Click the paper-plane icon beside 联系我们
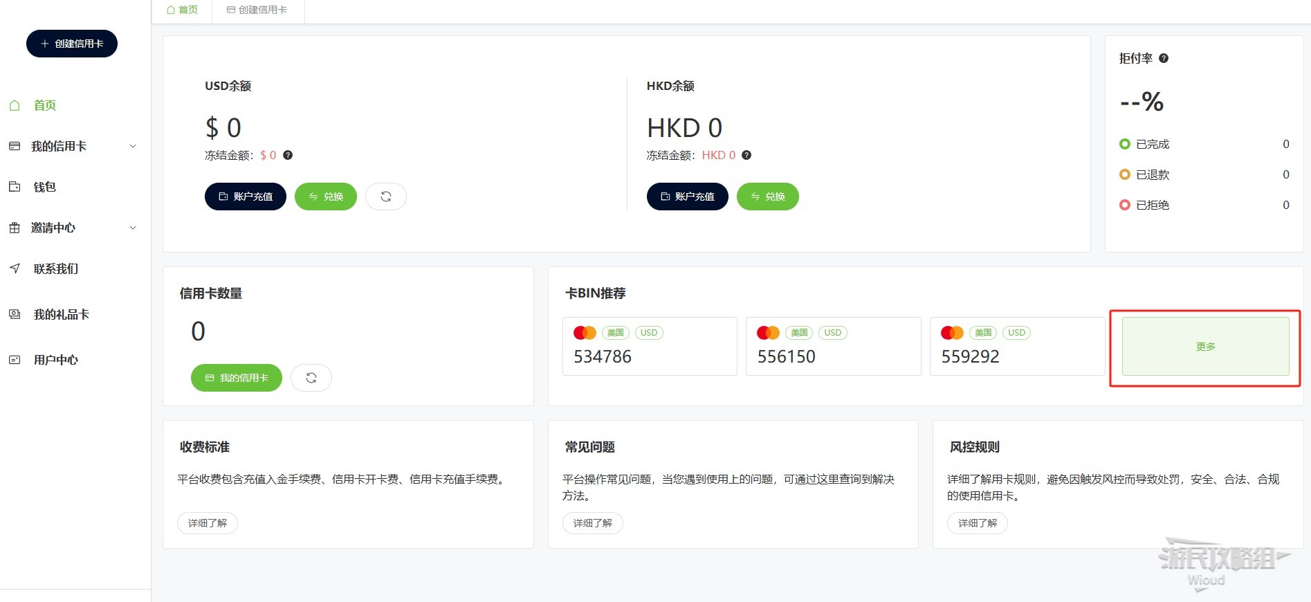The height and width of the screenshot is (602, 1311). [15, 268]
